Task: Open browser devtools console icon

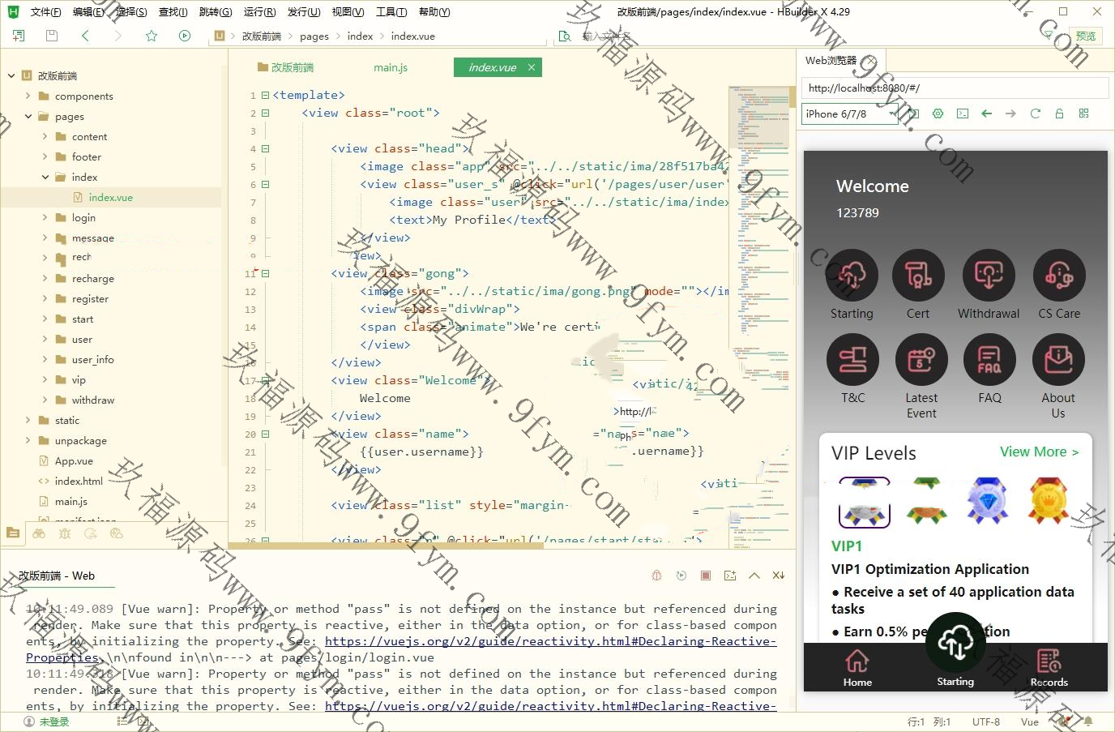Action: [962, 113]
